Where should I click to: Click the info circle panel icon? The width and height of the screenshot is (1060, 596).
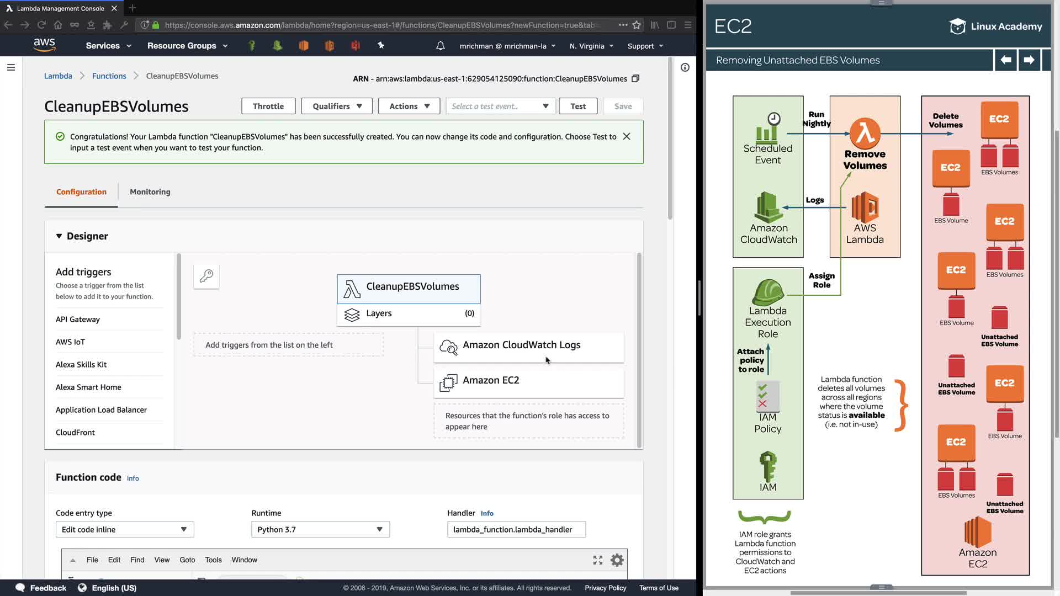pos(685,67)
